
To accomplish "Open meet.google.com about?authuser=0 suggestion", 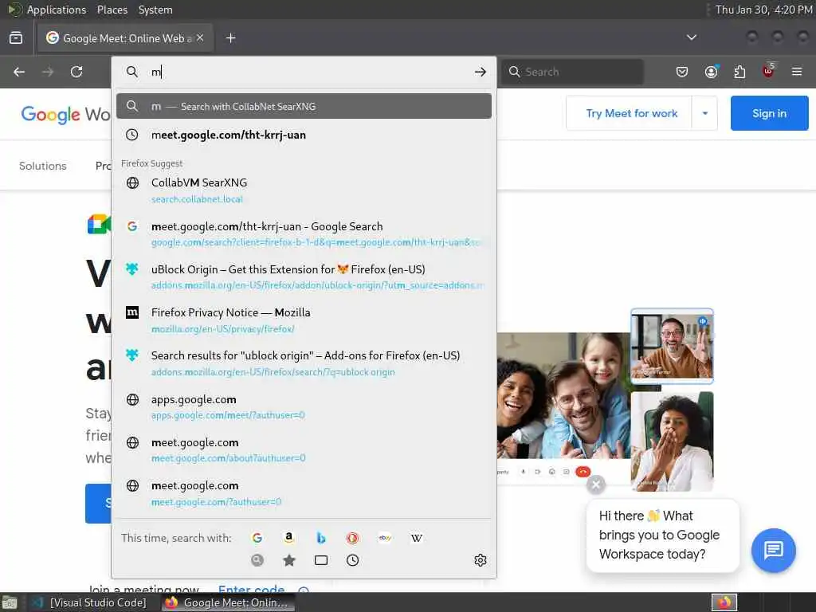I will (x=304, y=450).
